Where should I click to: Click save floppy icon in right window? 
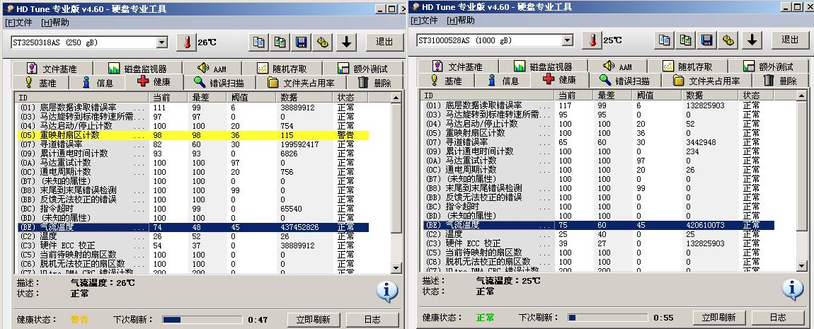point(707,40)
